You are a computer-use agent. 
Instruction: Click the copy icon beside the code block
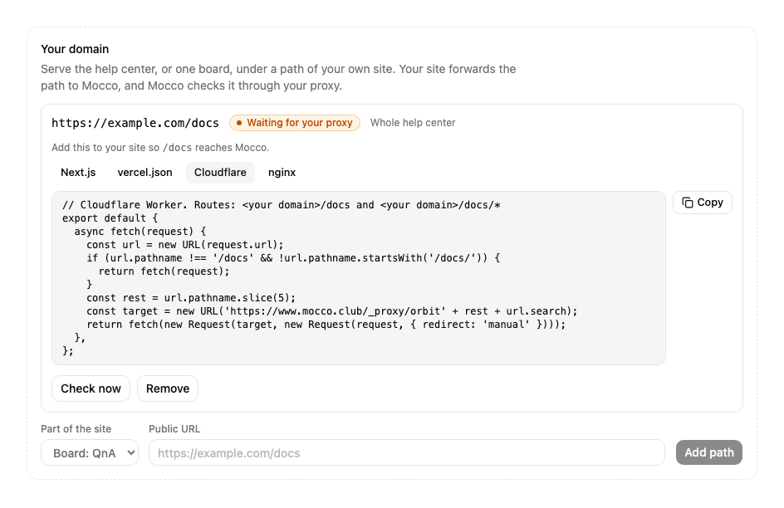point(688,203)
